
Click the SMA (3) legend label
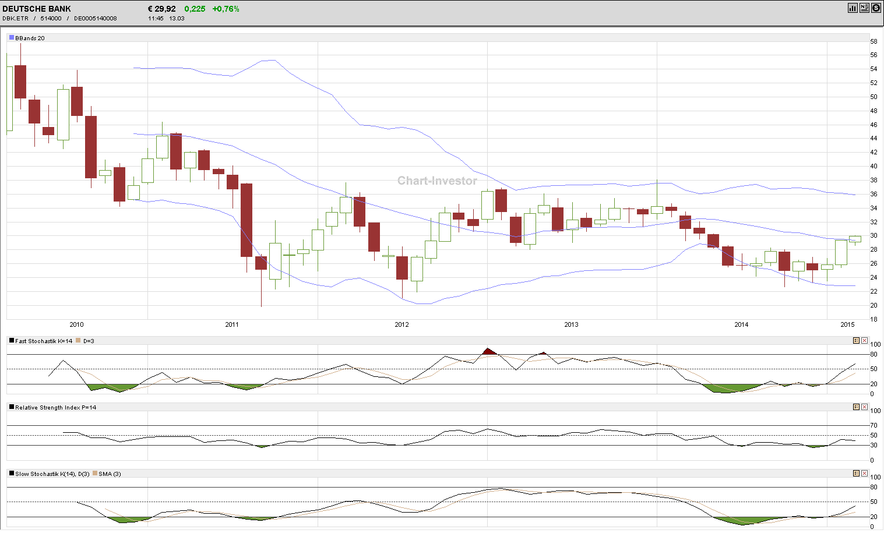tap(110, 474)
